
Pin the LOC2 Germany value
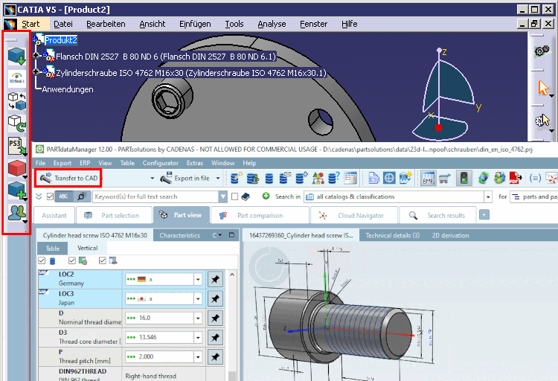[x=215, y=278]
